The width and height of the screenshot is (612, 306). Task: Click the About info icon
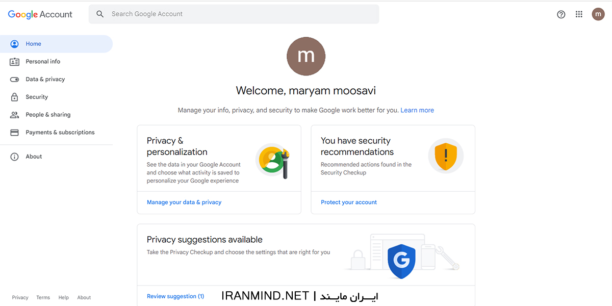tap(15, 157)
